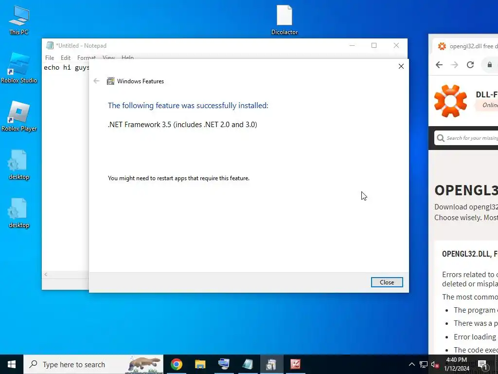Image resolution: width=498 pixels, height=374 pixels.
Task: Click browser back arrow button
Action: coord(439,65)
